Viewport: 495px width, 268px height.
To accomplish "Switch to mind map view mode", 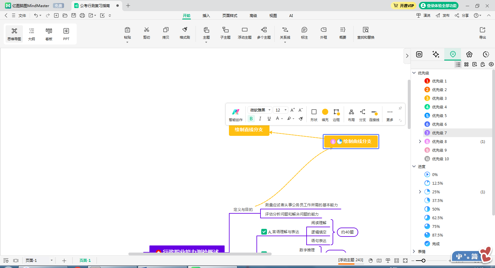I will (14, 34).
